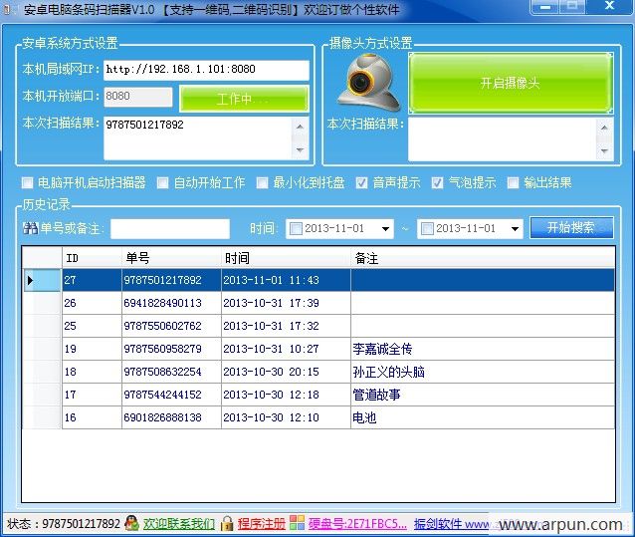Screen dimensions: 635x537
Task: Click the webcam icon in camera settings
Action: tap(366, 84)
